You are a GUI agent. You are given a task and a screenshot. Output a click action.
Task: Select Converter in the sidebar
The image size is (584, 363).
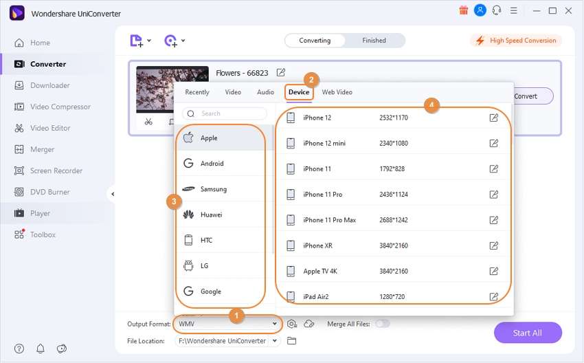pos(40,64)
